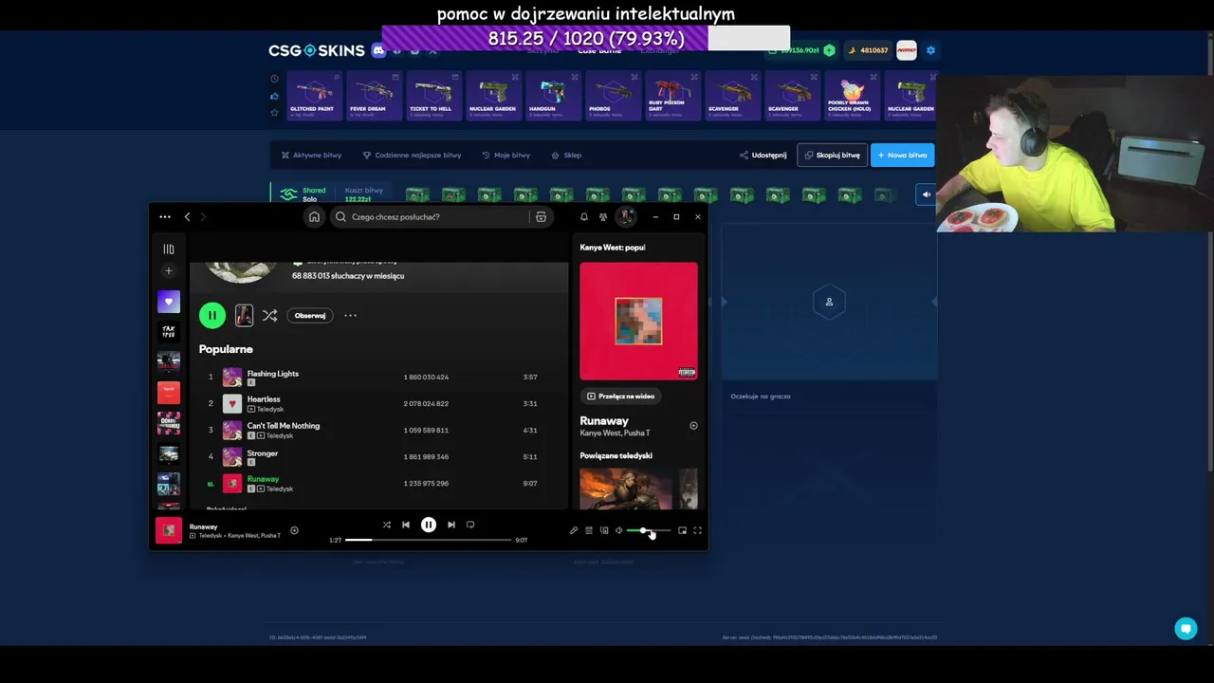Add current song via bottom bar plus
The image size is (1214, 683).
point(294,530)
